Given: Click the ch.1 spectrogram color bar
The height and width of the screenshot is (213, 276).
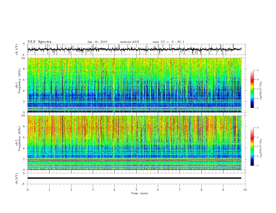Looking at the screenshot, I should pyautogui.click(x=252, y=89).
